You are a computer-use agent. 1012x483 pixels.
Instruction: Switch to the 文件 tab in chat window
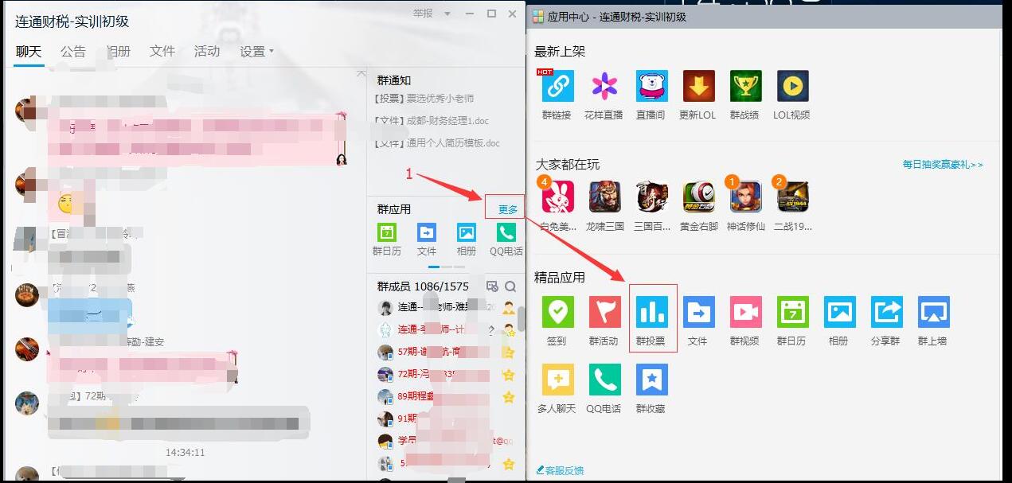(x=162, y=51)
